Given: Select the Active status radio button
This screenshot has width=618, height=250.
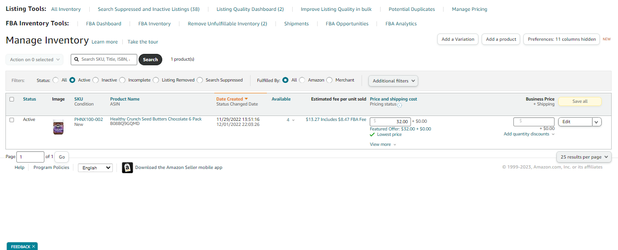Looking at the screenshot, I should (x=72, y=80).
